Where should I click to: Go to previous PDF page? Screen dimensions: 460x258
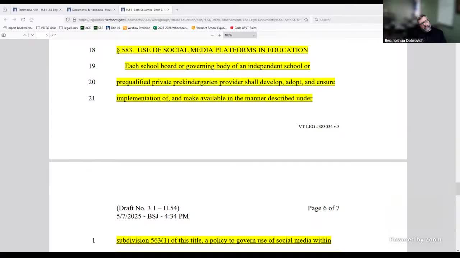coord(25,35)
